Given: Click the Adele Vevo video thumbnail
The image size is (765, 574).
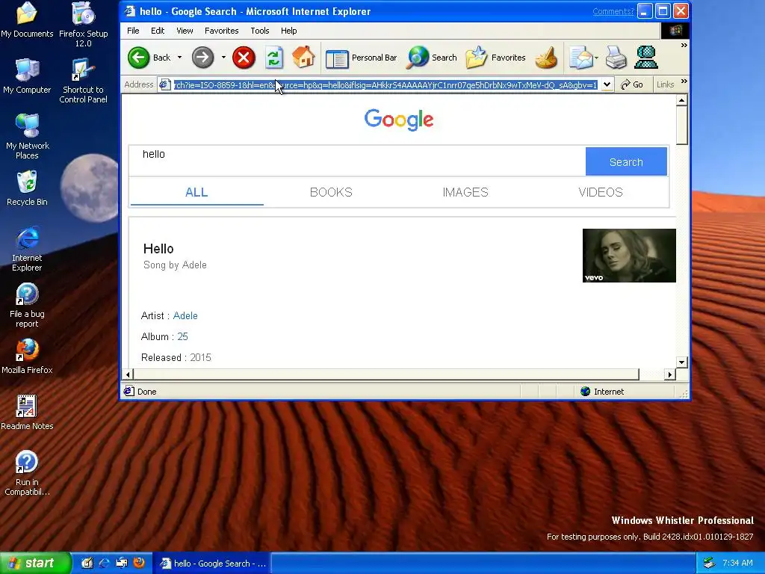Looking at the screenshot, I should [x=629, y=256].
